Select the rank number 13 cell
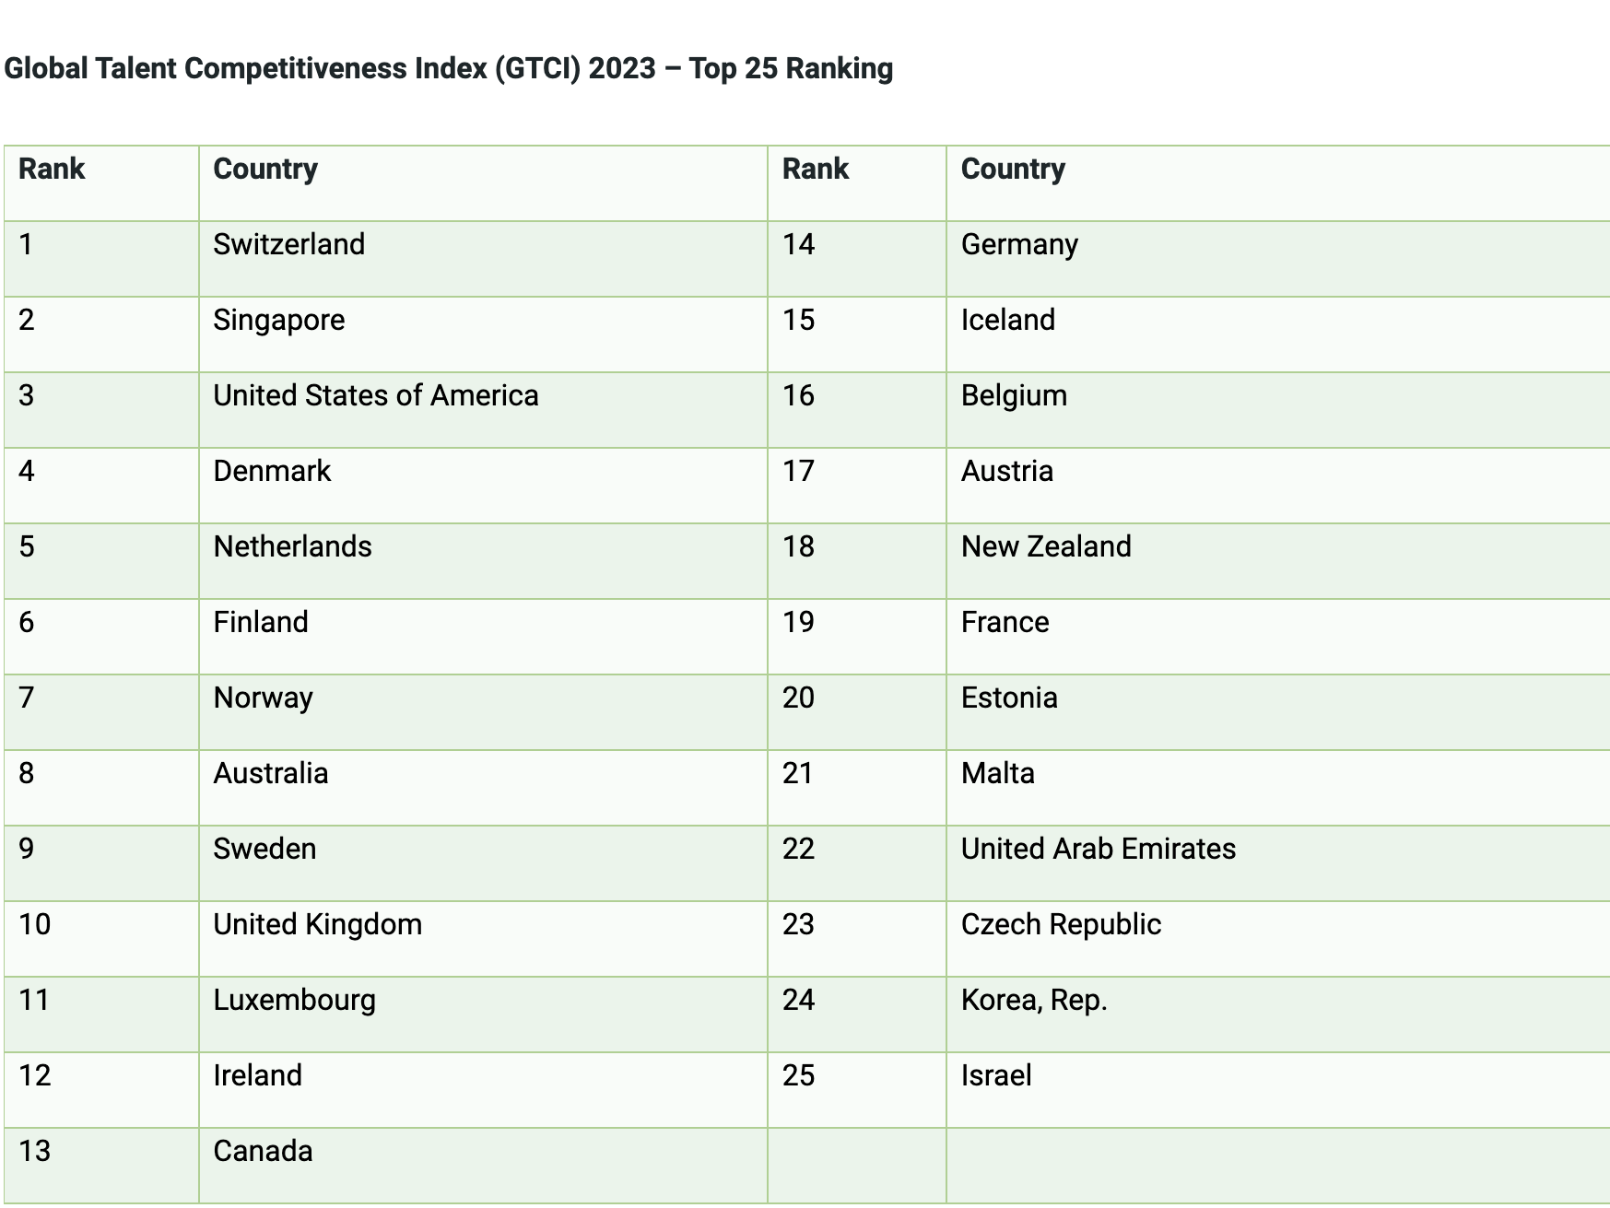The width and height of the screenshot is (1610, 1208). 35,1152
